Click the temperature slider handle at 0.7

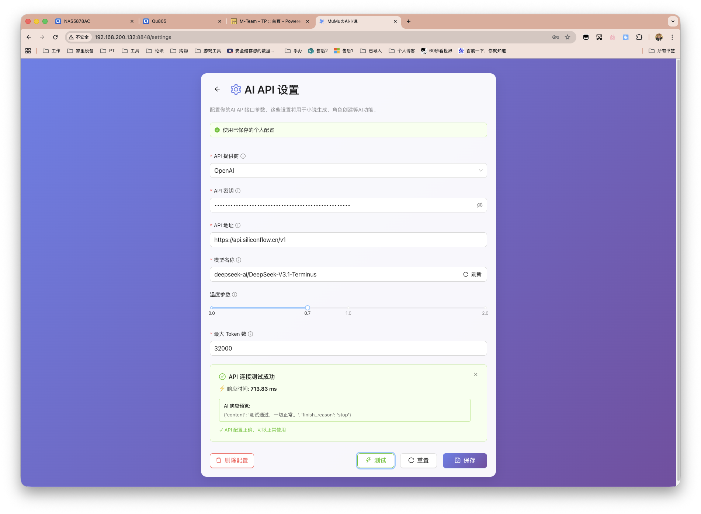308,308
